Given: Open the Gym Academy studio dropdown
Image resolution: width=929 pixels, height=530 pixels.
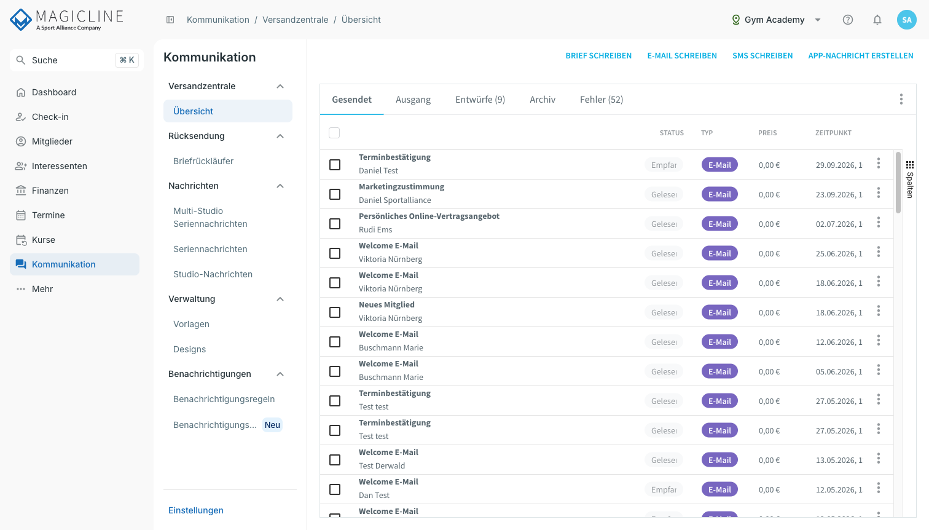Looking at the screenshot, I should (777, 20).
